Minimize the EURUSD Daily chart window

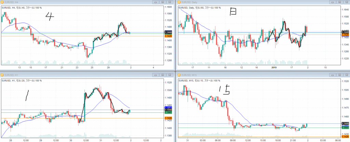333,2
